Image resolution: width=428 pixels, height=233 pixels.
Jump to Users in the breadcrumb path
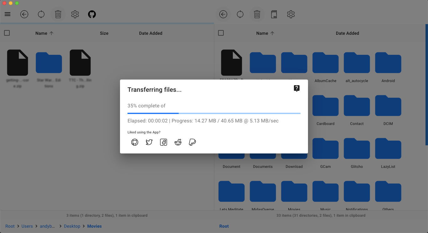27,226
